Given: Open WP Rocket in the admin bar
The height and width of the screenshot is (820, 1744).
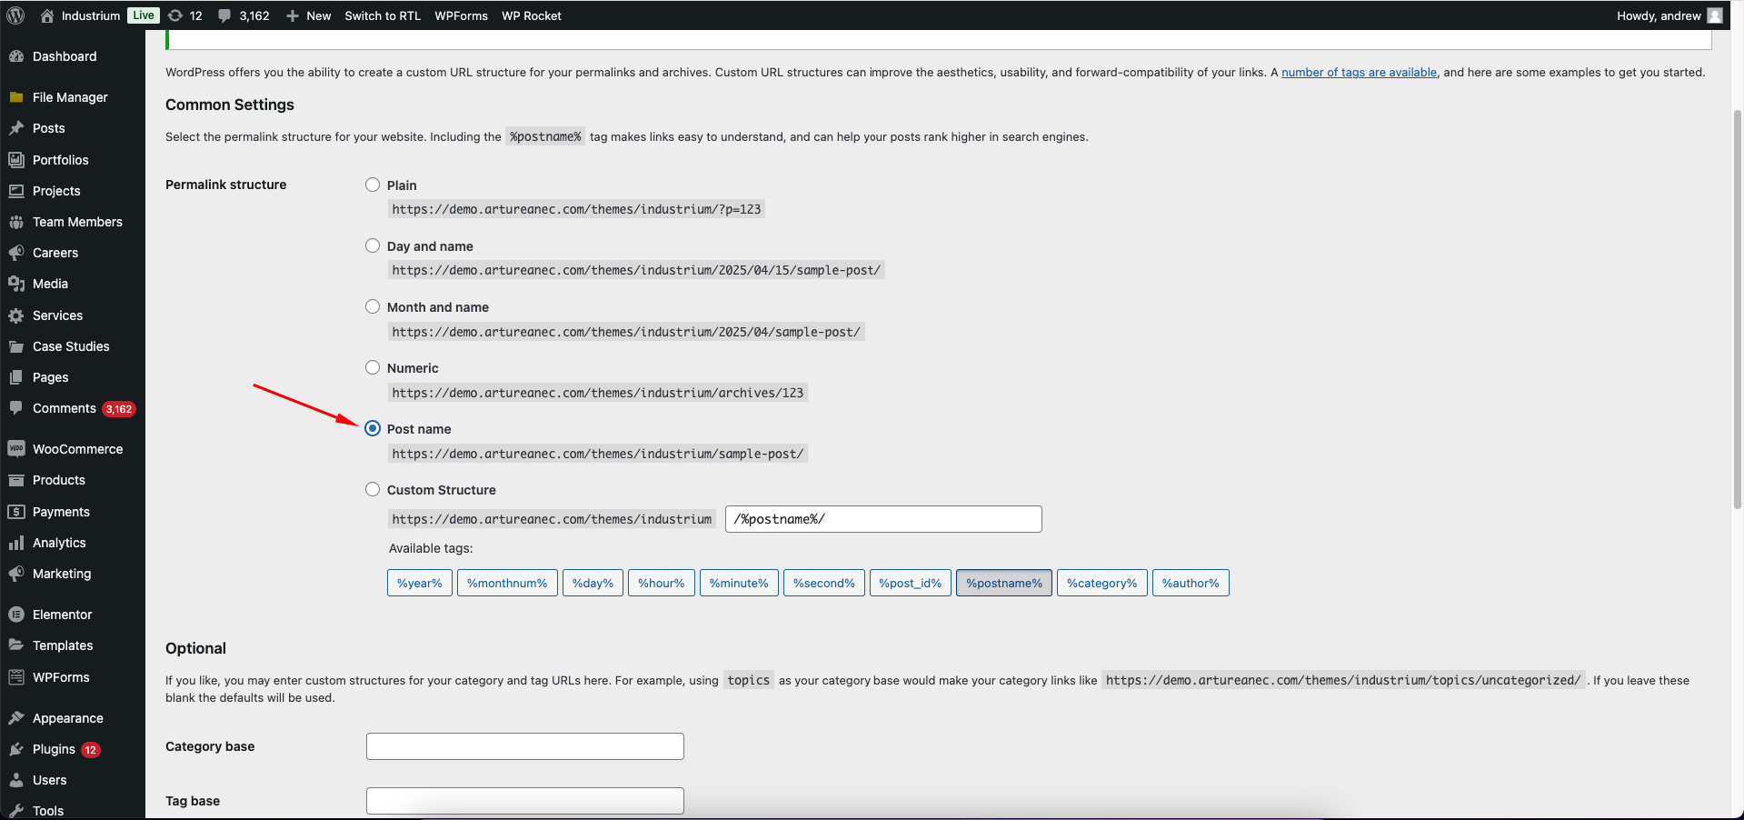Looking at the screenshot, I should pyautogui.click(x=532, y=15).
